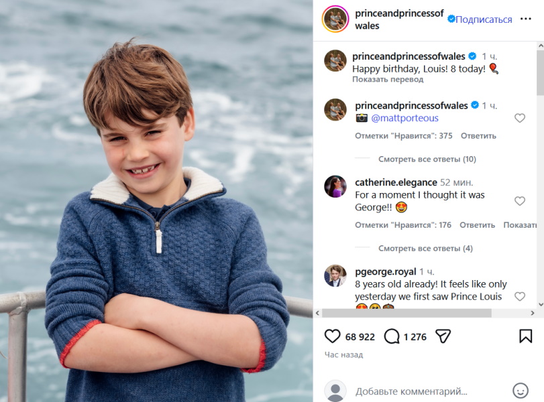This screenshot has height=402, width=544.
Task: Expand all 4 replies under catherine.elegance comment
Action: click(425, 249)
